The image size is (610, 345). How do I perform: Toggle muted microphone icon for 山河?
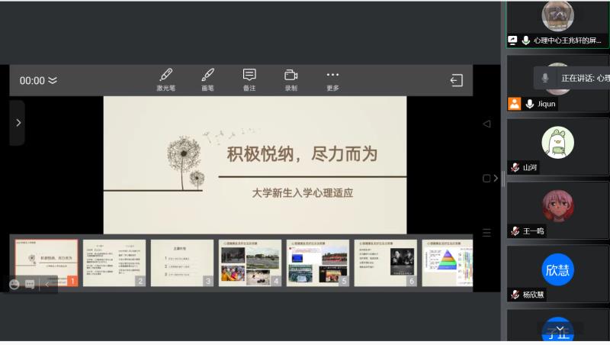[x=515, y=167]
